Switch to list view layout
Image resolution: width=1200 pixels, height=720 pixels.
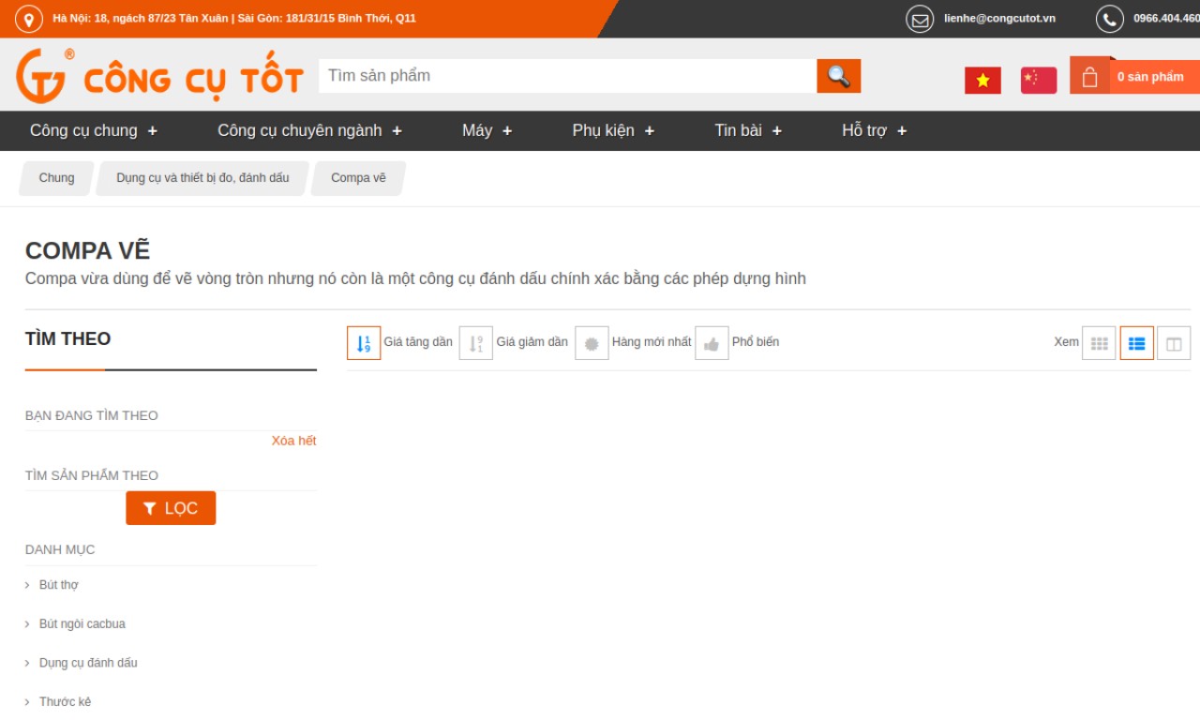(1136, 343)
